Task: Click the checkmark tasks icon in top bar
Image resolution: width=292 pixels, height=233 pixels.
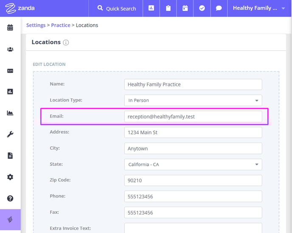Action: [202, 8]
